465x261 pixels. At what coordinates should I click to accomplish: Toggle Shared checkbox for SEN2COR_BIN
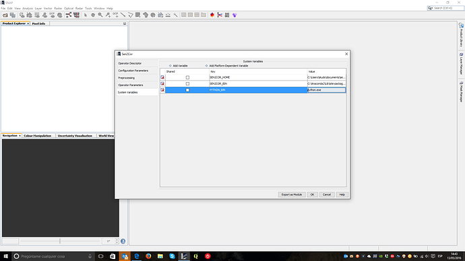point(187,83)
